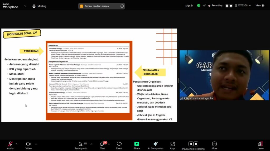This screenshot has width=270, height=151.
Task: Click the Sign in link
Action: click(189, 6)
